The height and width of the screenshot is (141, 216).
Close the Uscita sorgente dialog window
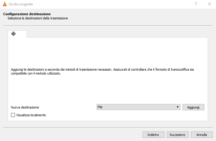[209, 4]
